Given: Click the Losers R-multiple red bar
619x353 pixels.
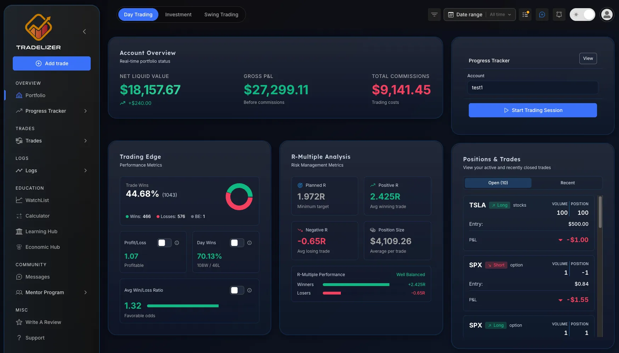Looking at the screenshot, I should click(x=332, y=293).
